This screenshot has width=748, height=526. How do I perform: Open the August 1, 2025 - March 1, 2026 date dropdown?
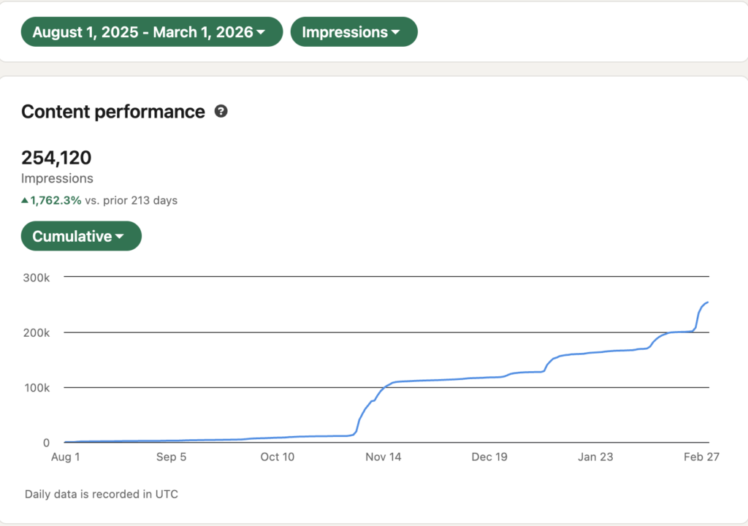point(151,32)
